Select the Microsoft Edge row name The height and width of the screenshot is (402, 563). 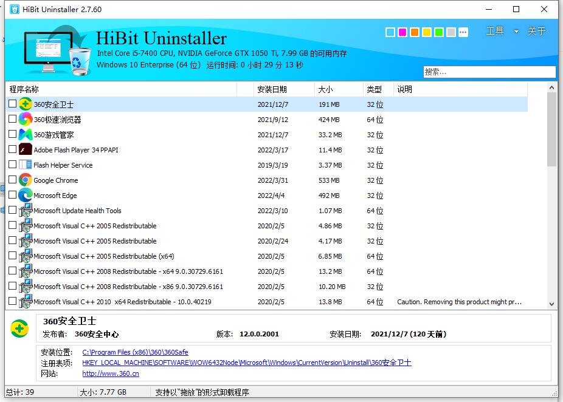click(55, 196)
